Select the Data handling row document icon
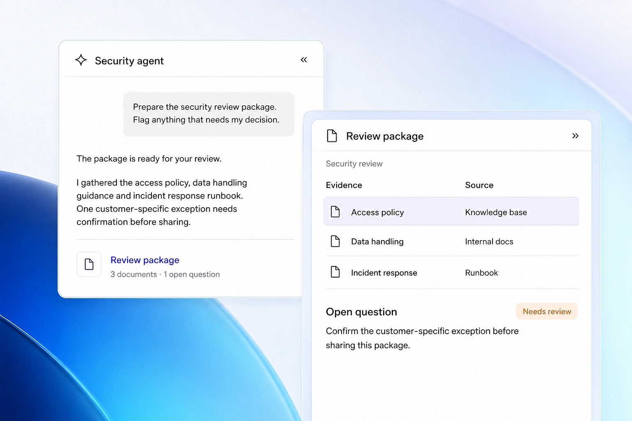 [x=335, y=241]
